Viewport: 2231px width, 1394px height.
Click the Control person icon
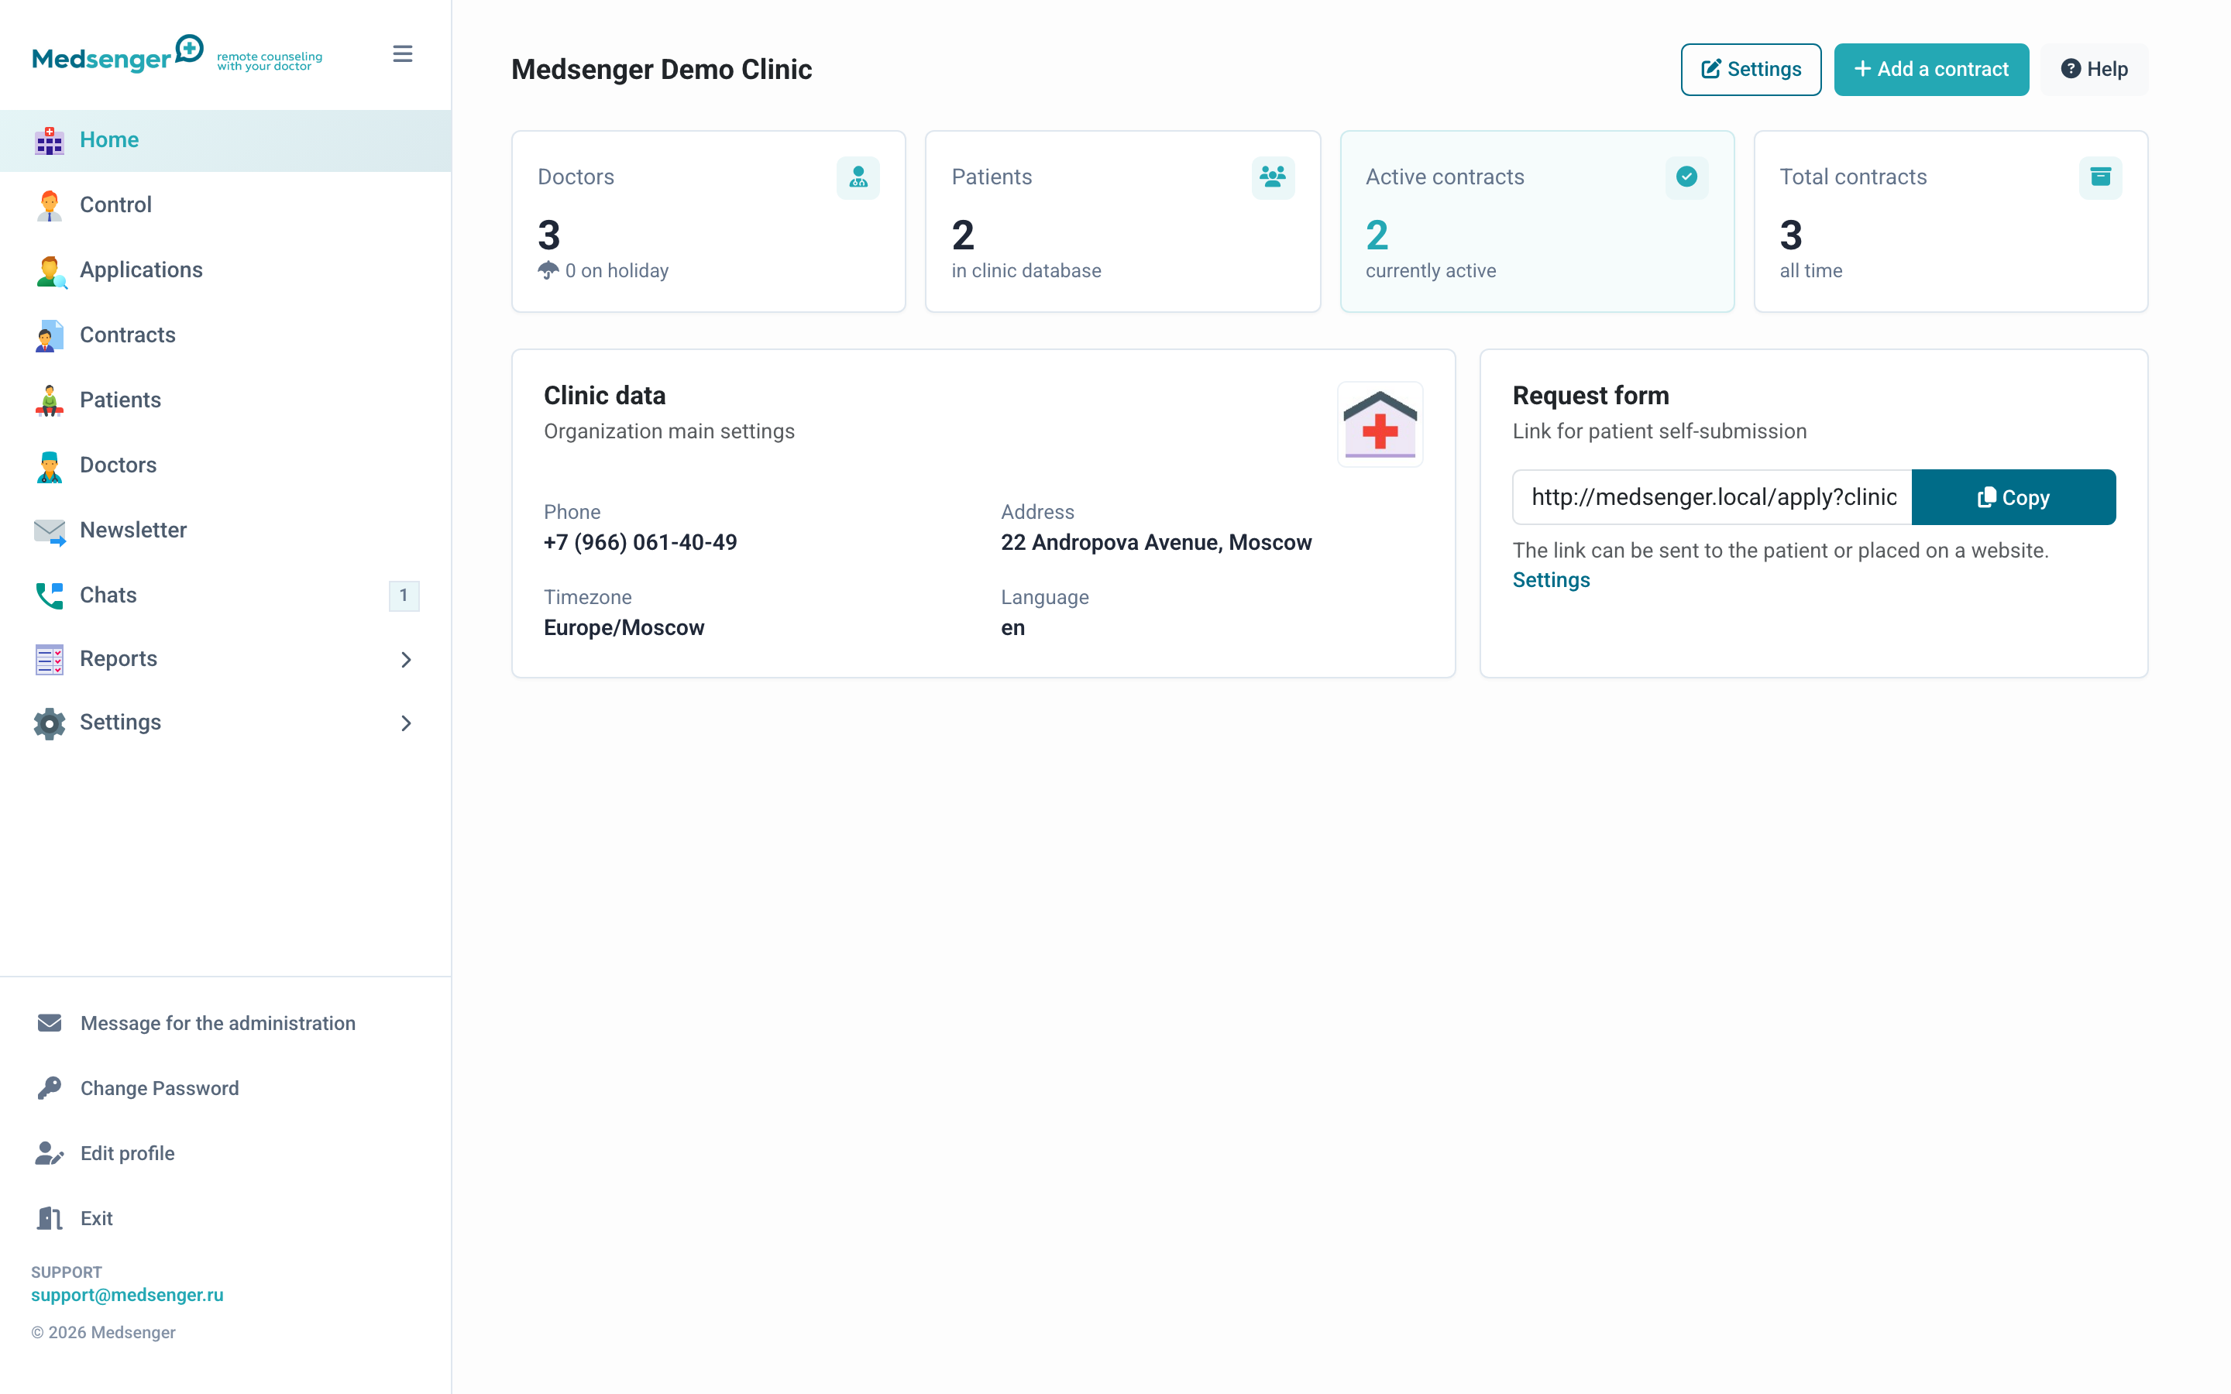49,204
